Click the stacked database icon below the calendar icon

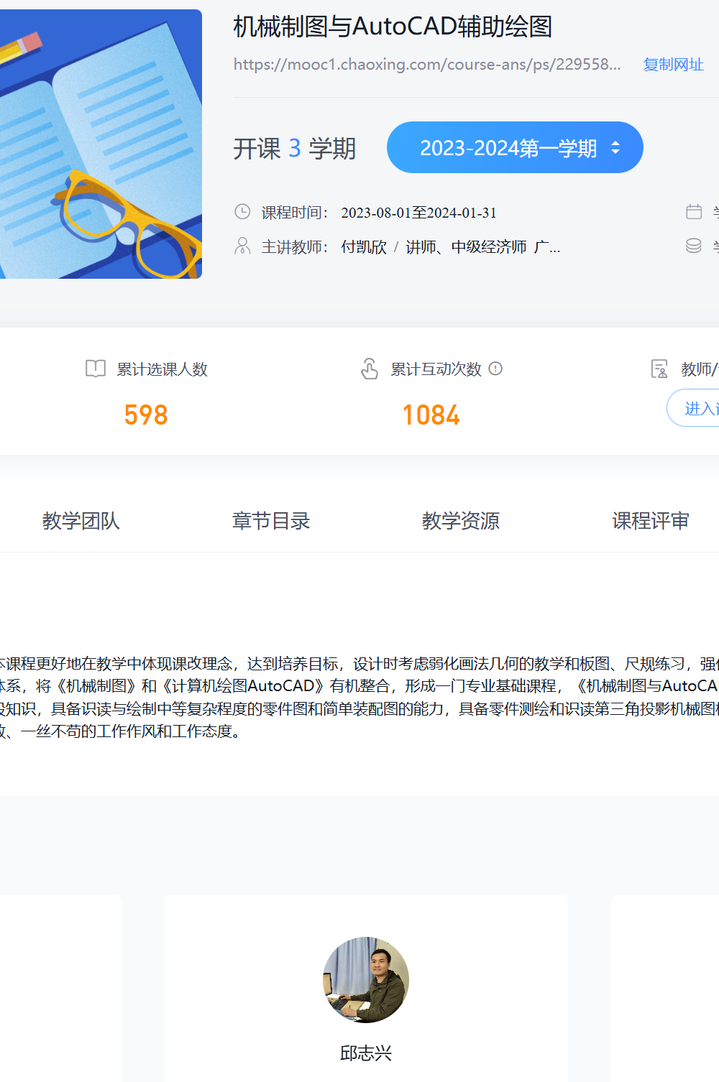click(x=695, y=246)
